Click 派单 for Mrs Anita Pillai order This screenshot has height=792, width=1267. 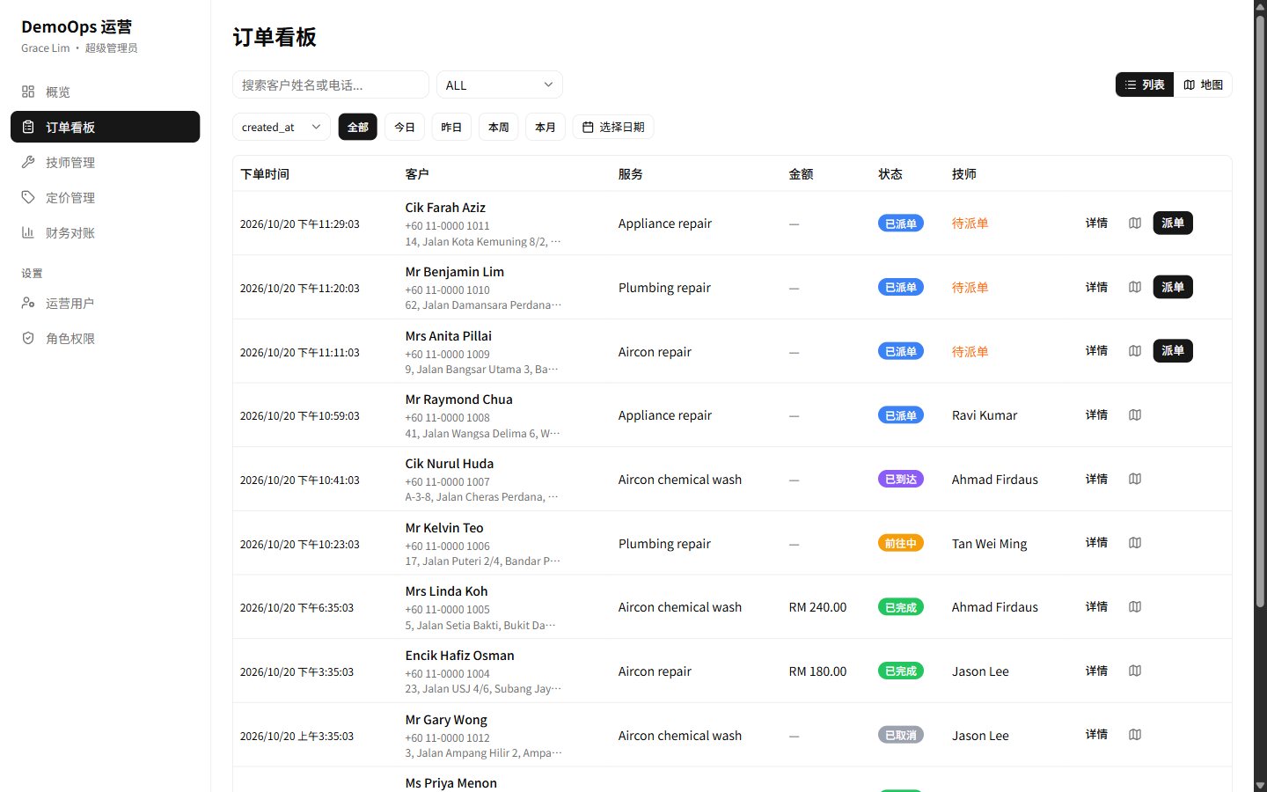(x=1173, y=351)
